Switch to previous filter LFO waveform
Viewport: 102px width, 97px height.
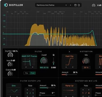pos(10,96)
